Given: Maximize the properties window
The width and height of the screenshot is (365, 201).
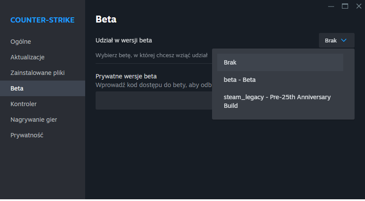Looking at the screenshot, I should coord(345,6).
